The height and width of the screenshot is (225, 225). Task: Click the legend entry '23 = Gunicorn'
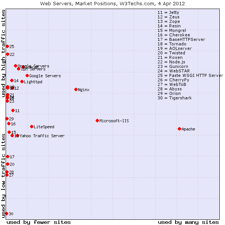coord(173,66)
